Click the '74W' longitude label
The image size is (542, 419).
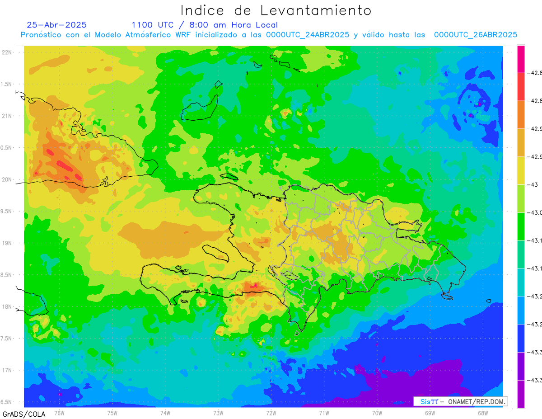(x=165, y=413)
